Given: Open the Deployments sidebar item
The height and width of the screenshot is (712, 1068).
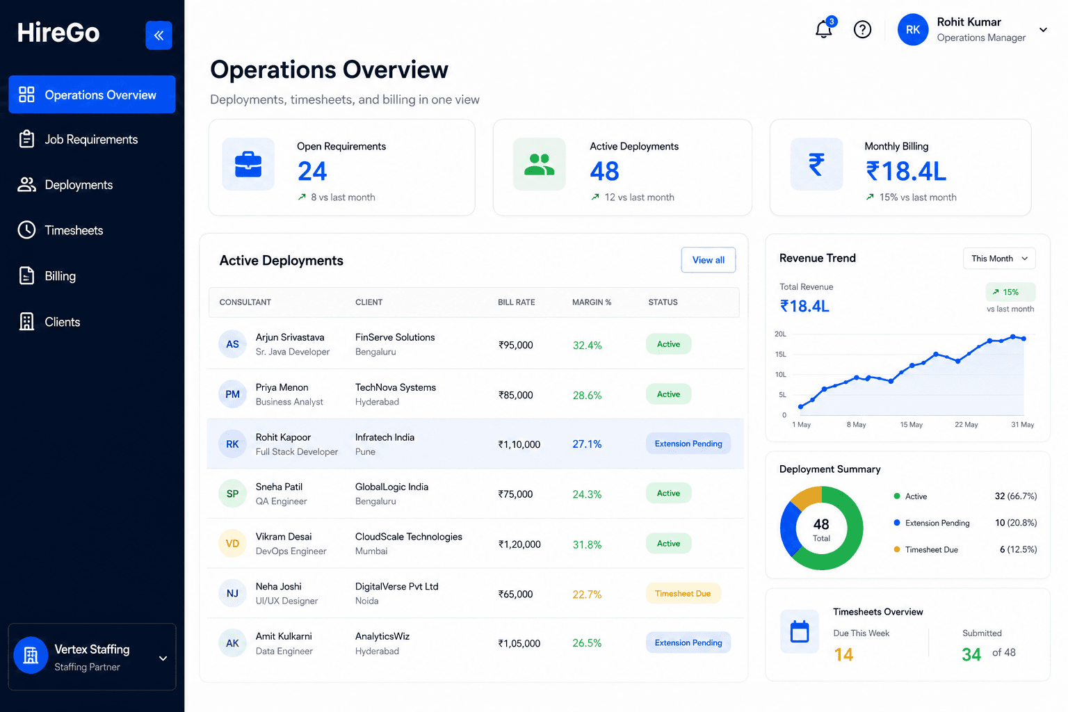Looking at the screenshot, I should tap(92, 184).
